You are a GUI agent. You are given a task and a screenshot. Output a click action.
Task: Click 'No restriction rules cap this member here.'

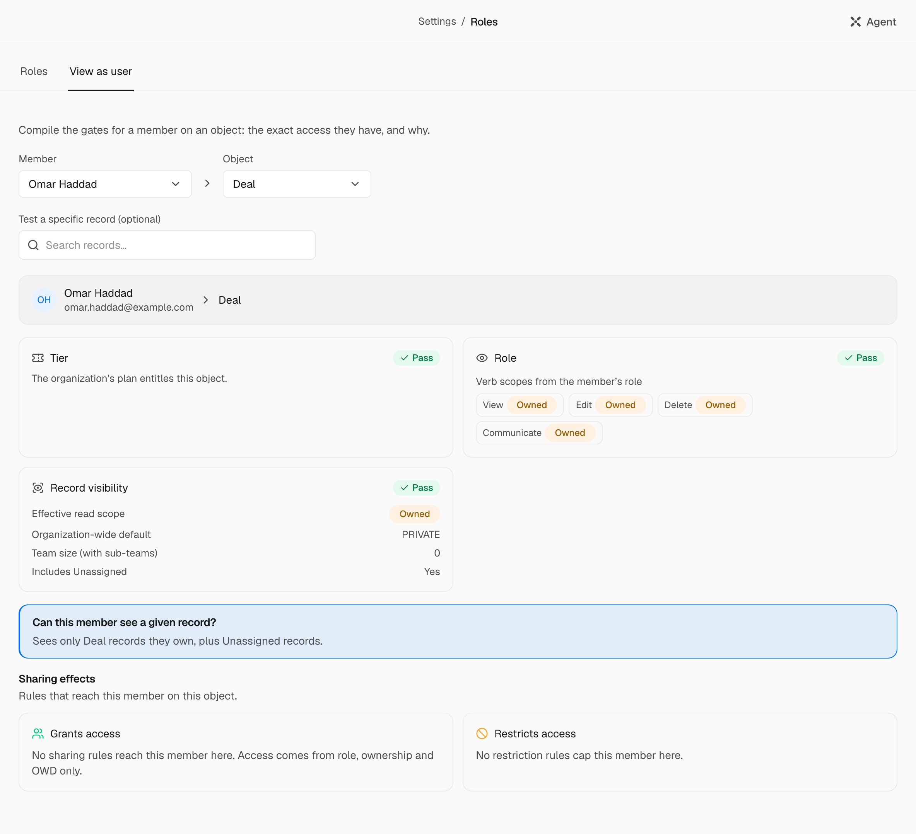point(579,756)
